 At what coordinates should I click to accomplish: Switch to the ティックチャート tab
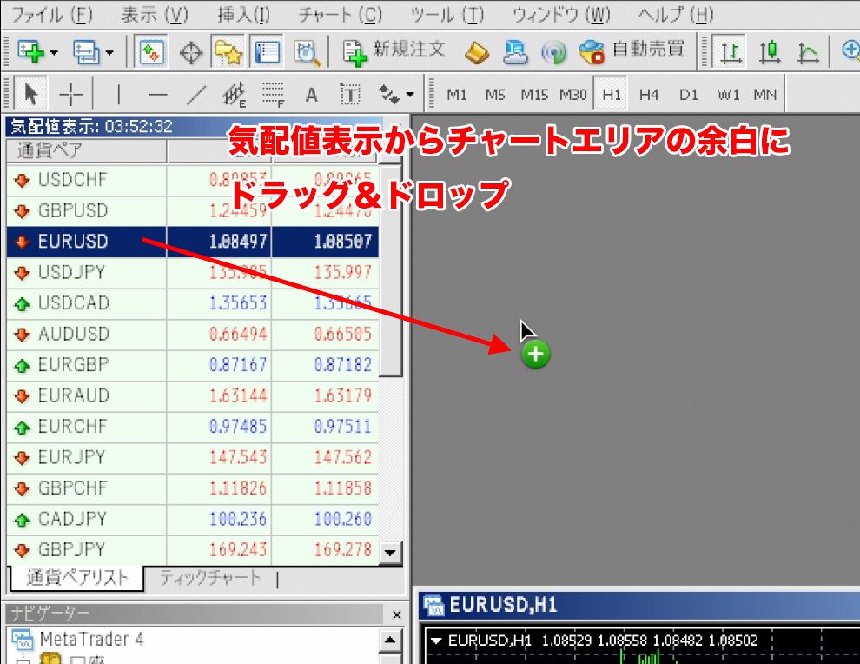pos(209,578)
